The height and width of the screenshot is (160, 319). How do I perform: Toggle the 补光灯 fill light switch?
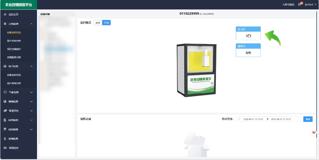[x=248, y=36]
